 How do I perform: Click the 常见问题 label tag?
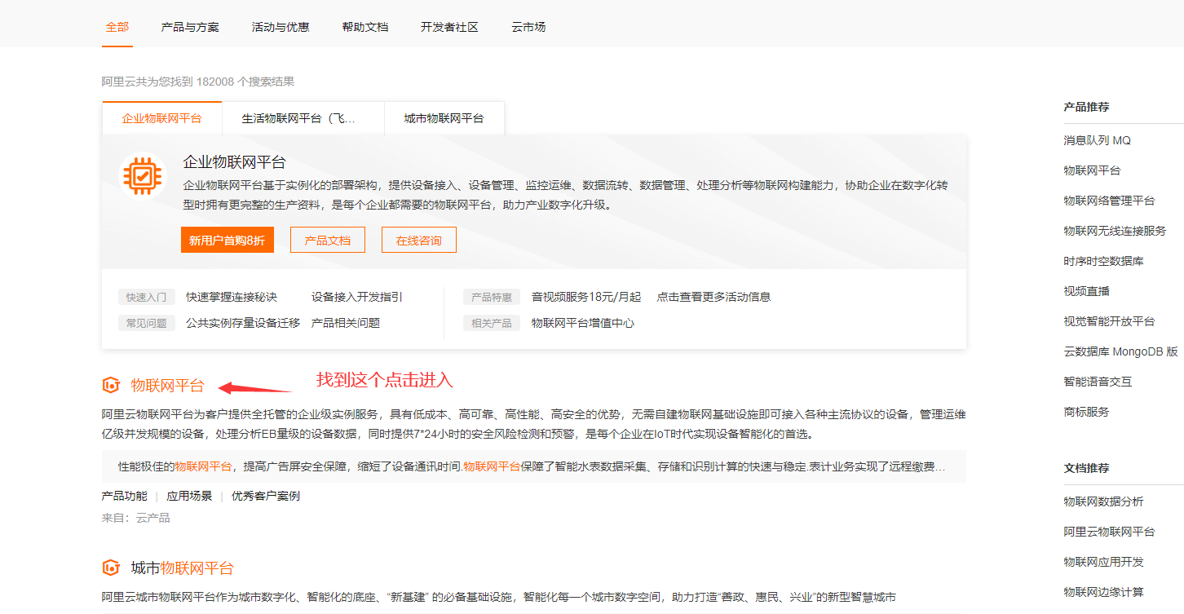pos(147,323)
